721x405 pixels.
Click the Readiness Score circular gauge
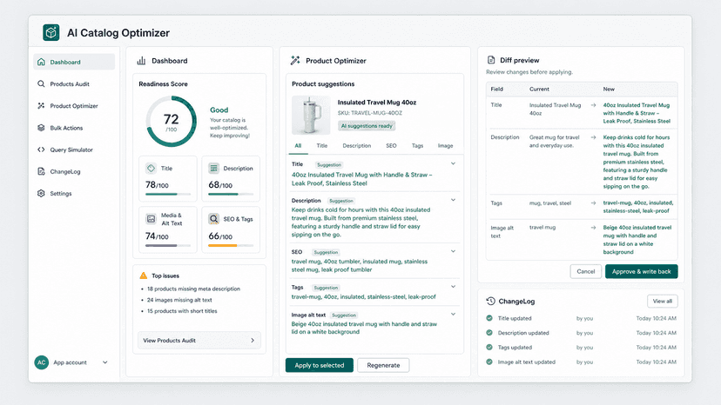pos(171,121)
